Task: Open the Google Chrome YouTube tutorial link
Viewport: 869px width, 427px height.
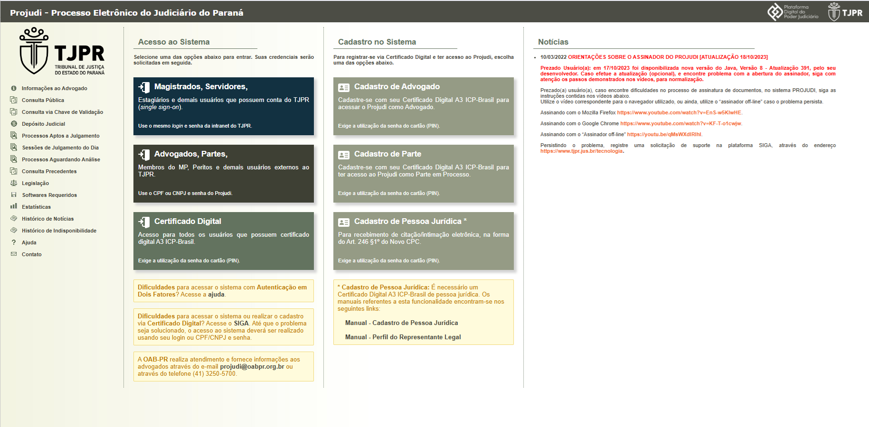Action: (681, 124)
